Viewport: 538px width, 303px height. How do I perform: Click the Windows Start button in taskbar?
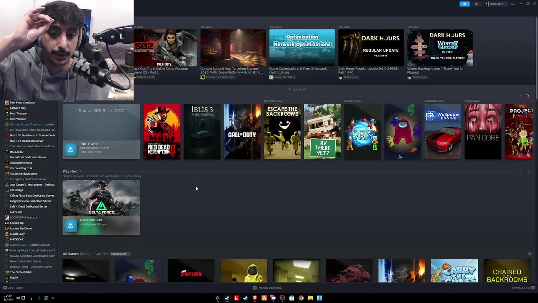coord(319,298)
